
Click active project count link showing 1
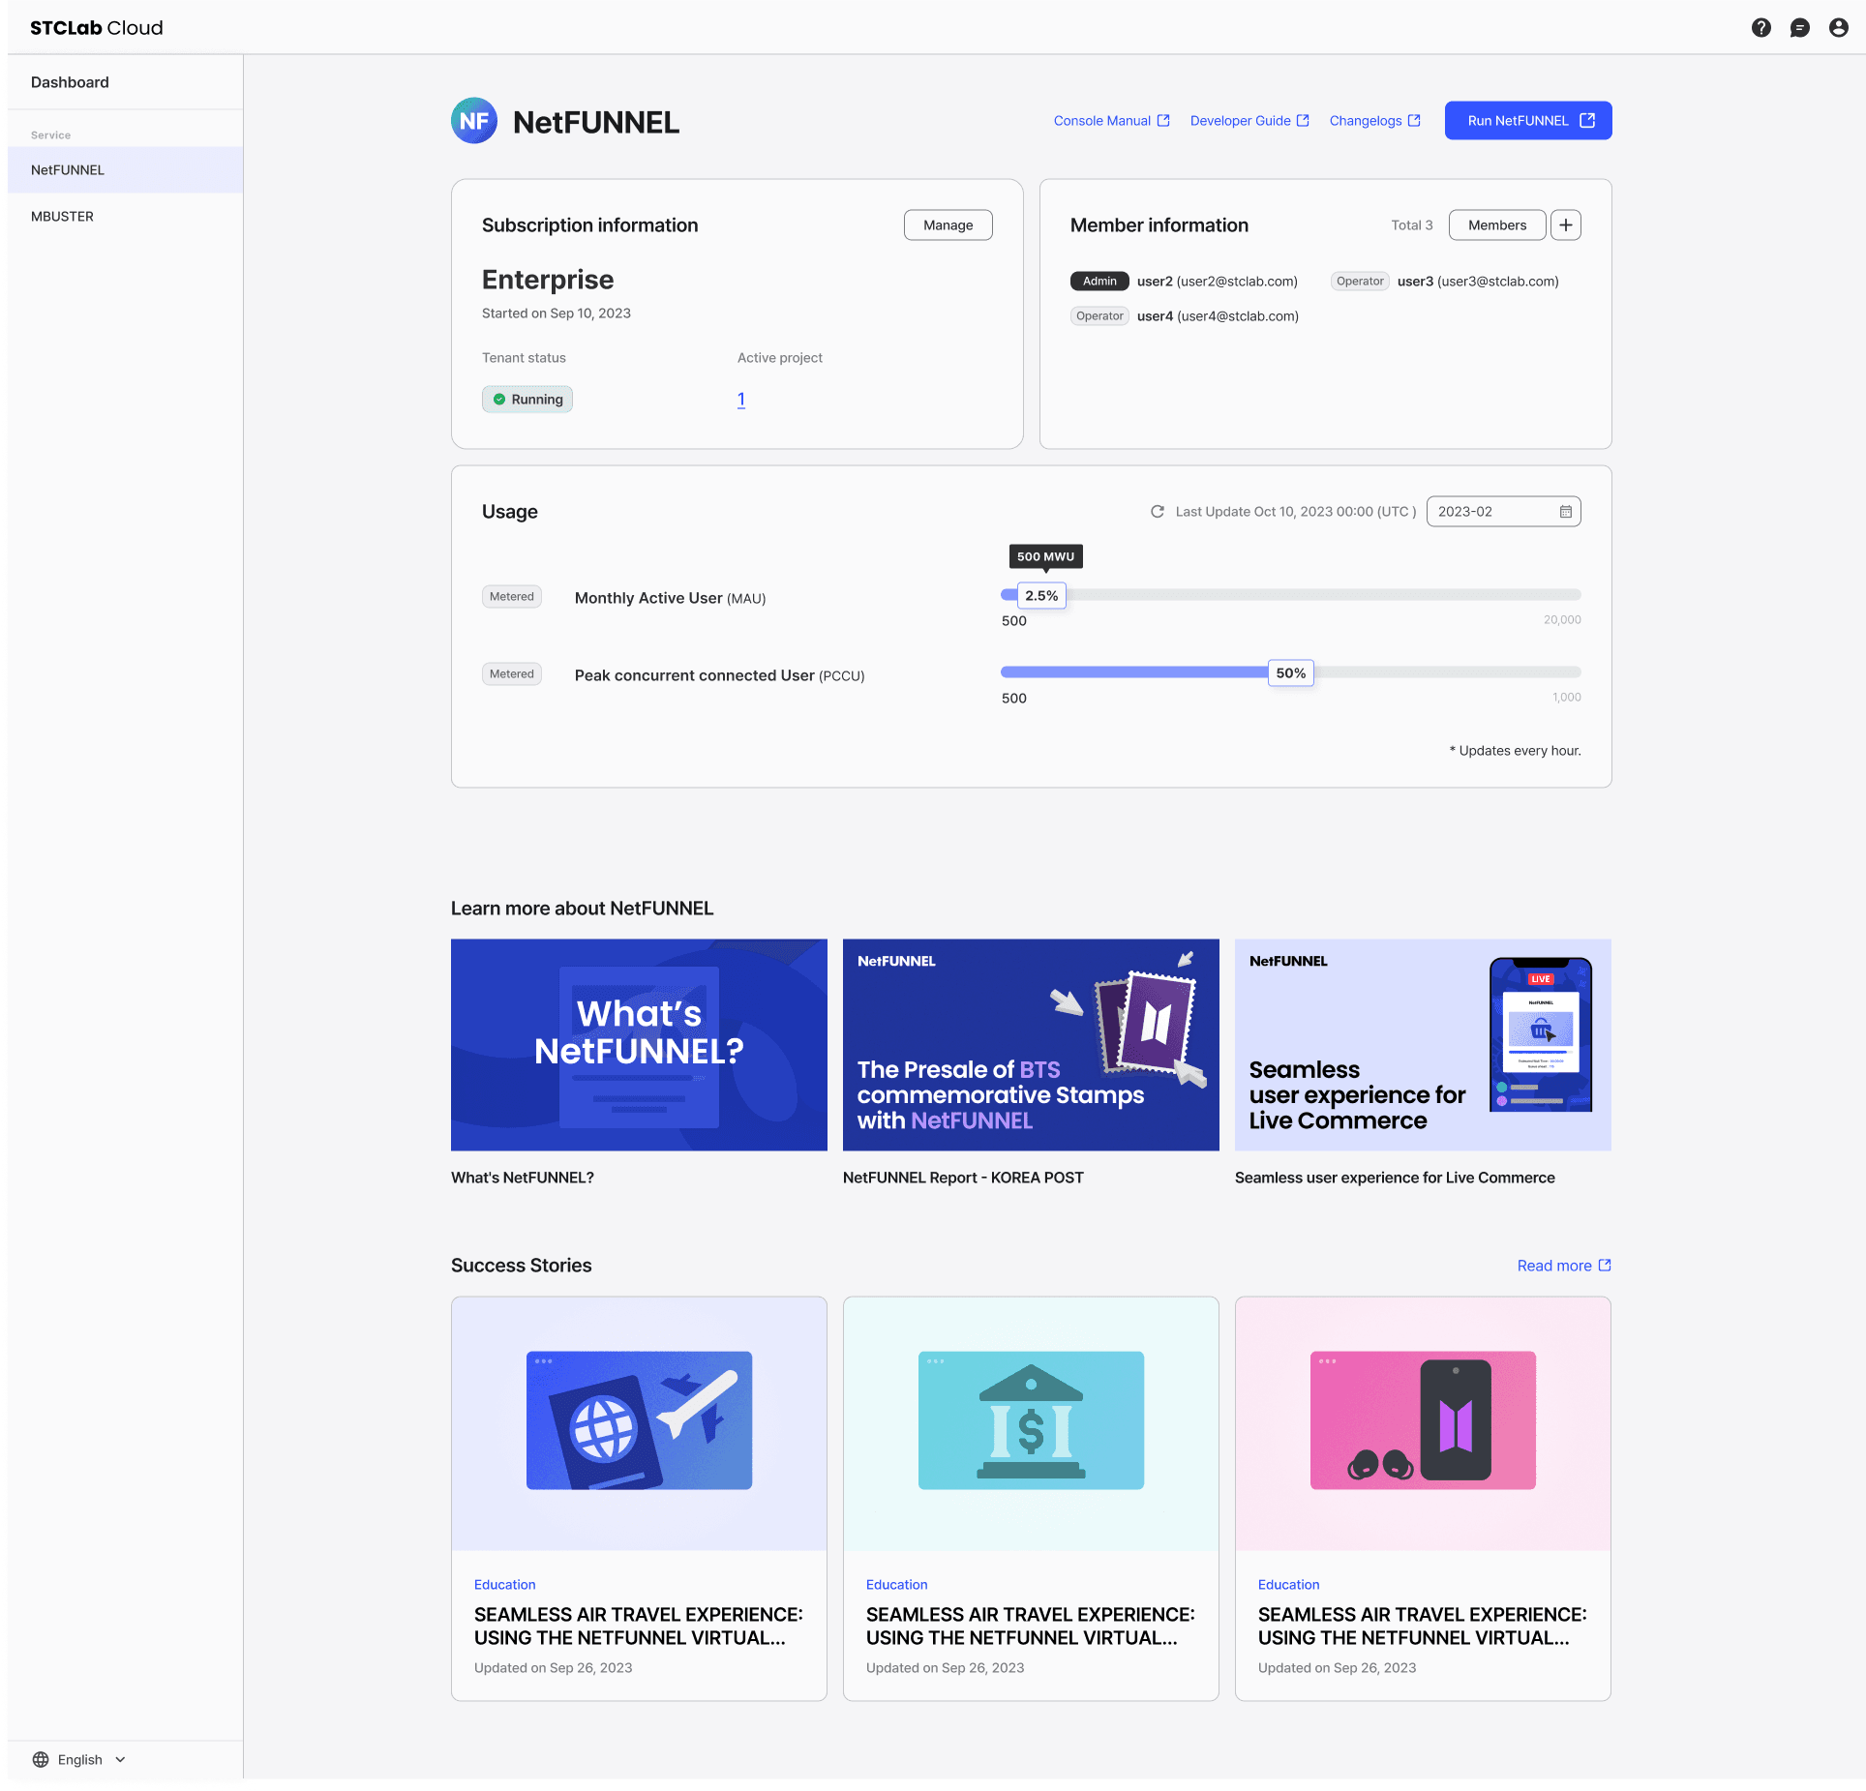(741, 399)
